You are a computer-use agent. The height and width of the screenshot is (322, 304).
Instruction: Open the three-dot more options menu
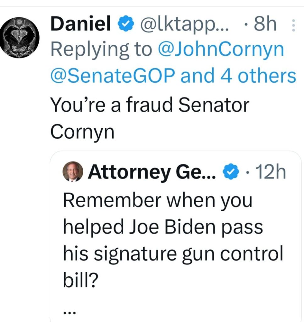point(294,25)
